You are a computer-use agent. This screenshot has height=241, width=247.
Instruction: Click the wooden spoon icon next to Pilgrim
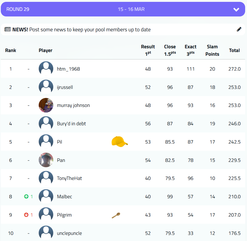116,215
